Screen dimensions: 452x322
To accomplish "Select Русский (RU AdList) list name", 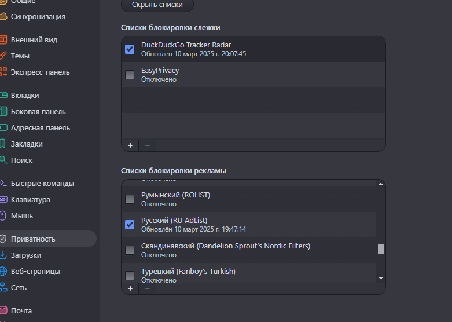I will [x=174, y=221].
